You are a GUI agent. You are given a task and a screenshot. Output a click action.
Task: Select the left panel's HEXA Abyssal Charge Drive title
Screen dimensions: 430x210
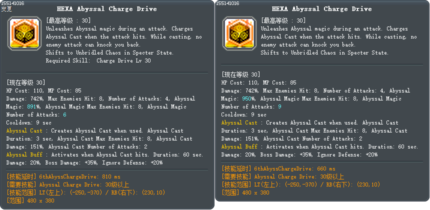108,9
